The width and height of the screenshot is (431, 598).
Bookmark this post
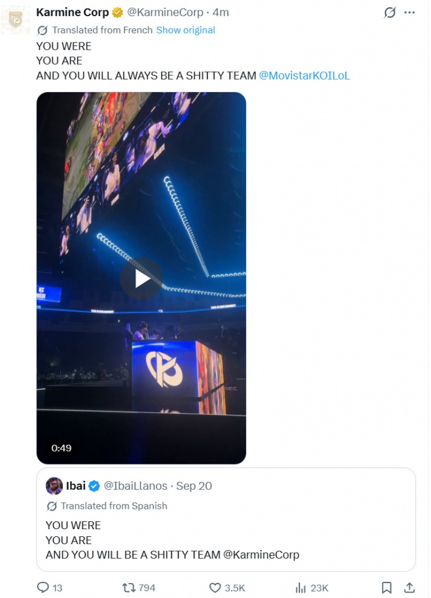pos(386,588)
